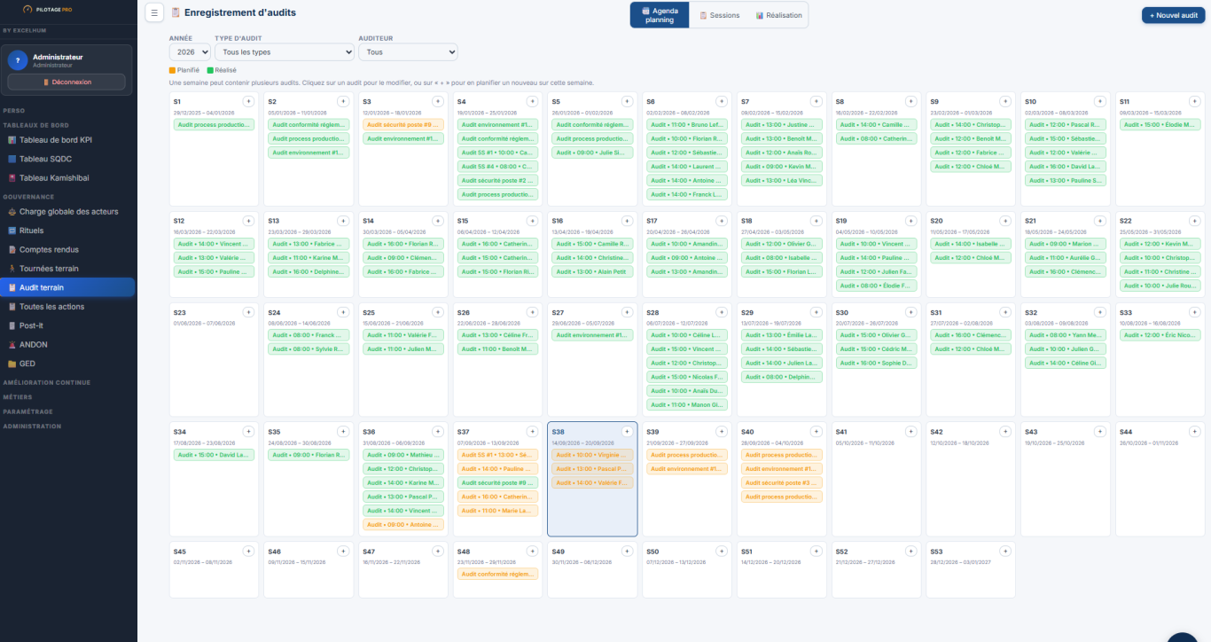Click the Déconnexion button
Image resolution: width=1211 pixels, height=642 pixels.
(66, 82)
